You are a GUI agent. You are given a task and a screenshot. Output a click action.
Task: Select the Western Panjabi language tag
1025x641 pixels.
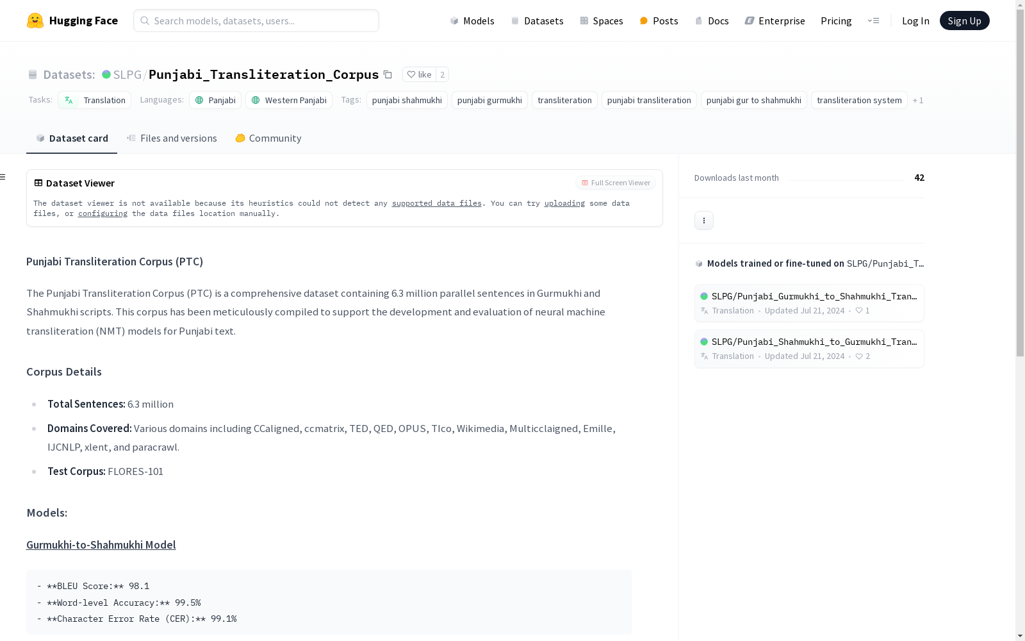[289, 100]
